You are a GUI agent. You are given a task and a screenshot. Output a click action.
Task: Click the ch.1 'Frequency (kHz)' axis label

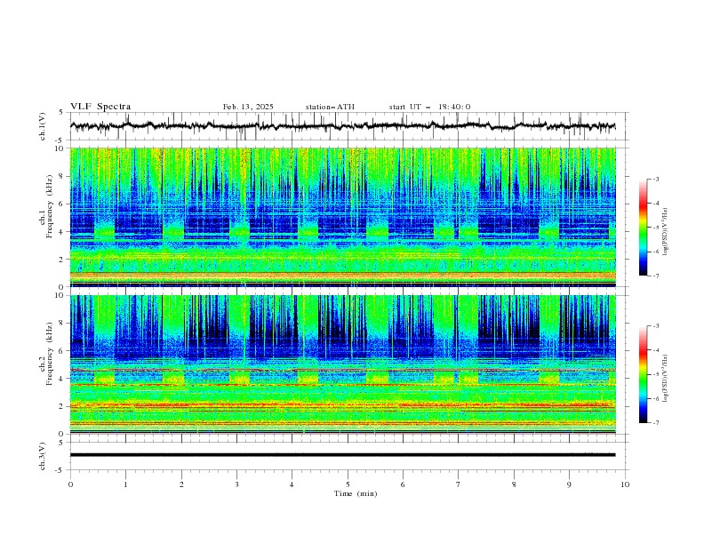51,206
